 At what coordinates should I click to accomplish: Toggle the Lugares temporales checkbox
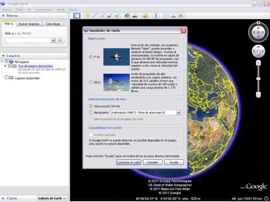(x=7, y=78)
